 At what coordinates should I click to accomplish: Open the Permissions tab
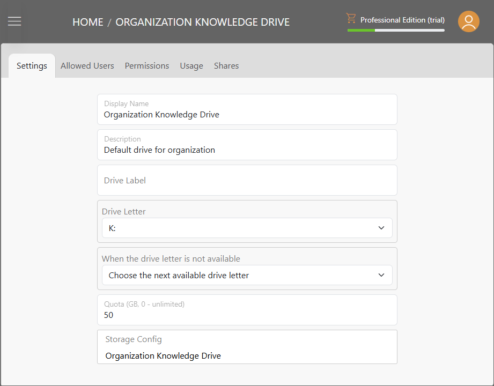[147, 66]
